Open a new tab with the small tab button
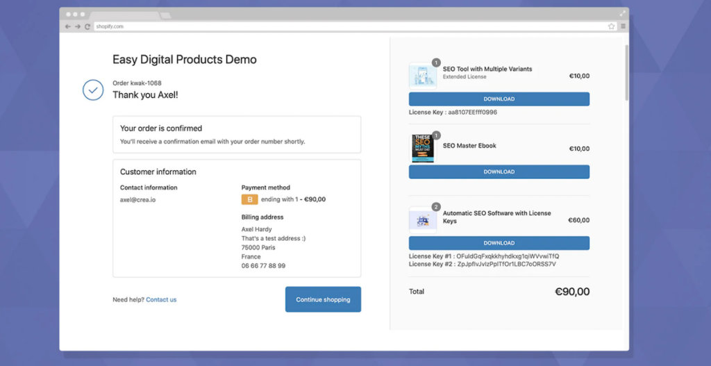711x366 pixels. (165, 16)
